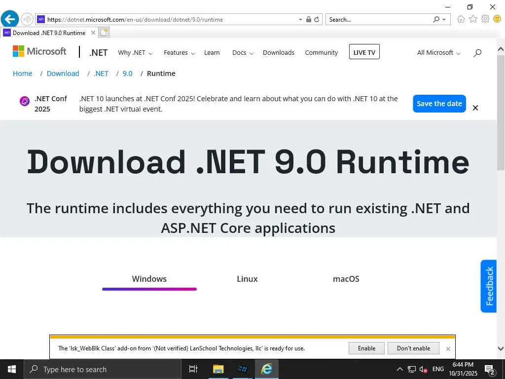The width and height of the screenshot is (505, 379).
Task: Click the search magnifier in browser search box
Action: coord(436,19)
